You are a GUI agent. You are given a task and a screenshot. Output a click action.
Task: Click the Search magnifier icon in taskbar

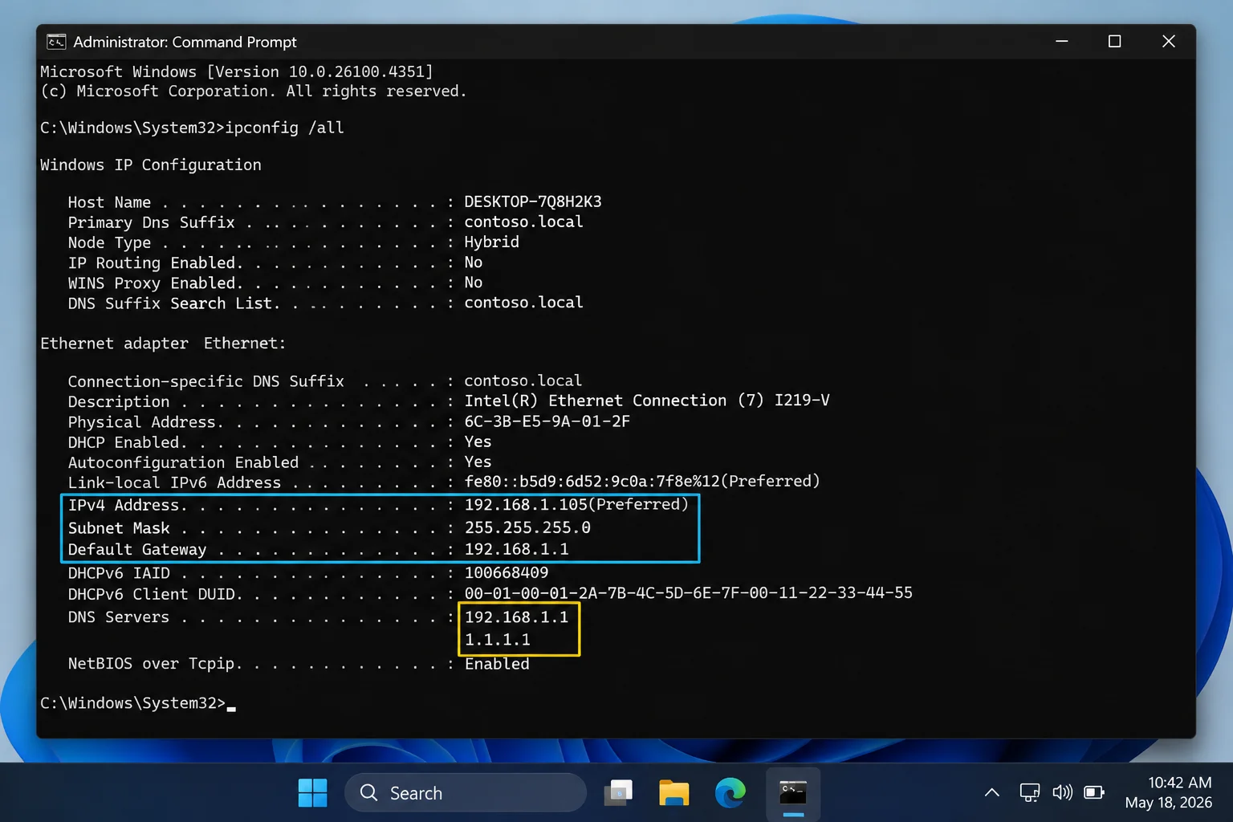(368, 793)
